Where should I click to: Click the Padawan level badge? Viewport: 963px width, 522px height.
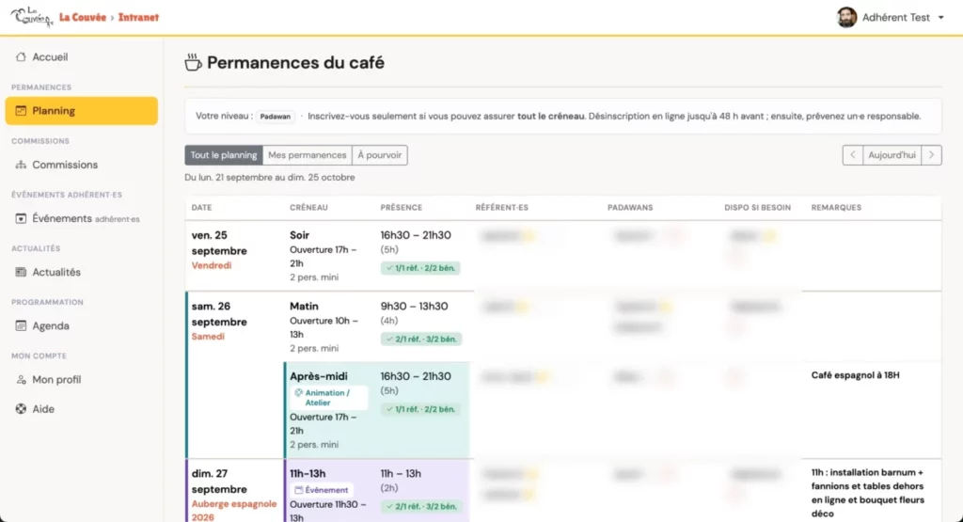(x=276, y=117)
